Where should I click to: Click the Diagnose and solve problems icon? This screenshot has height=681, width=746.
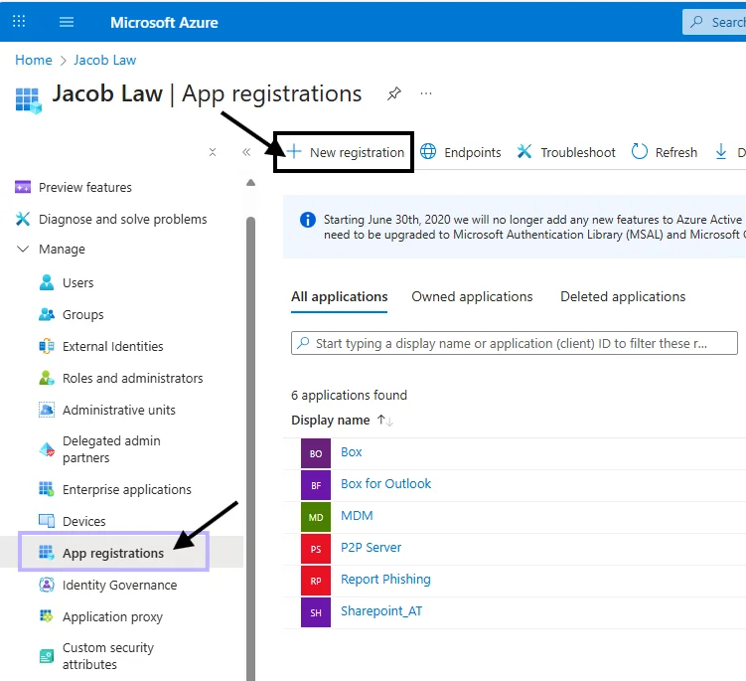23,219
